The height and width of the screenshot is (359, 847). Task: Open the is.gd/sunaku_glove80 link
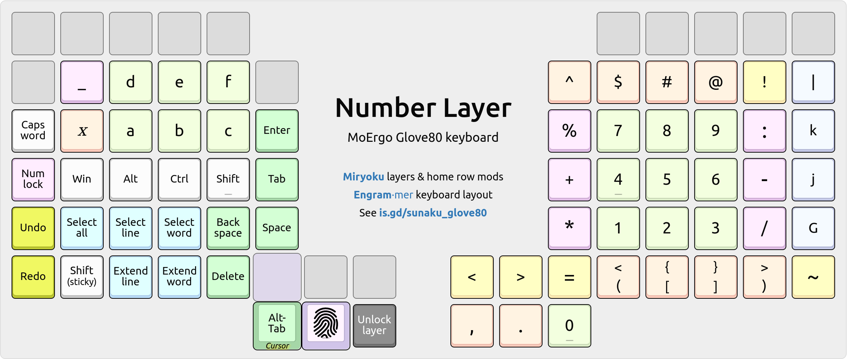[x=433, y=213]
